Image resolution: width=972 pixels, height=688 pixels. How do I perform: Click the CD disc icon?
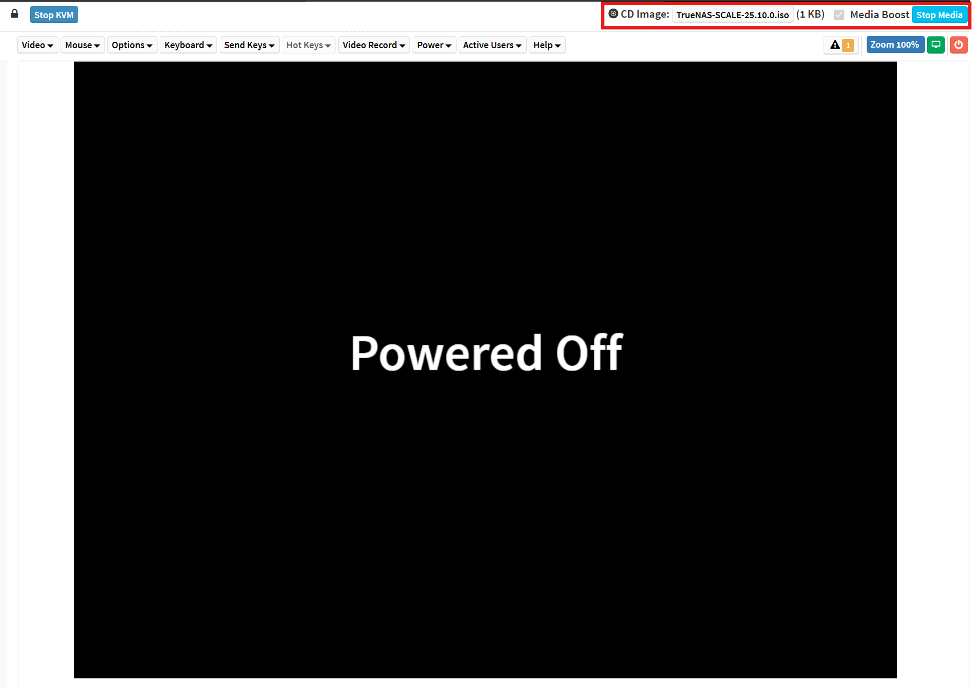click(613, 14)
